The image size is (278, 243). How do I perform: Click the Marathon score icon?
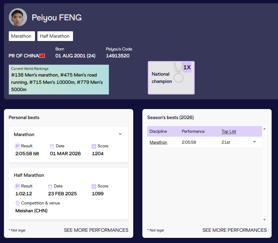[x=94, y=146]
